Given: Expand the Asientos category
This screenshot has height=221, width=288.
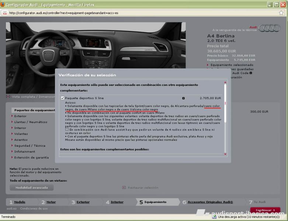Looking at the screenshot, I should 21,140.
